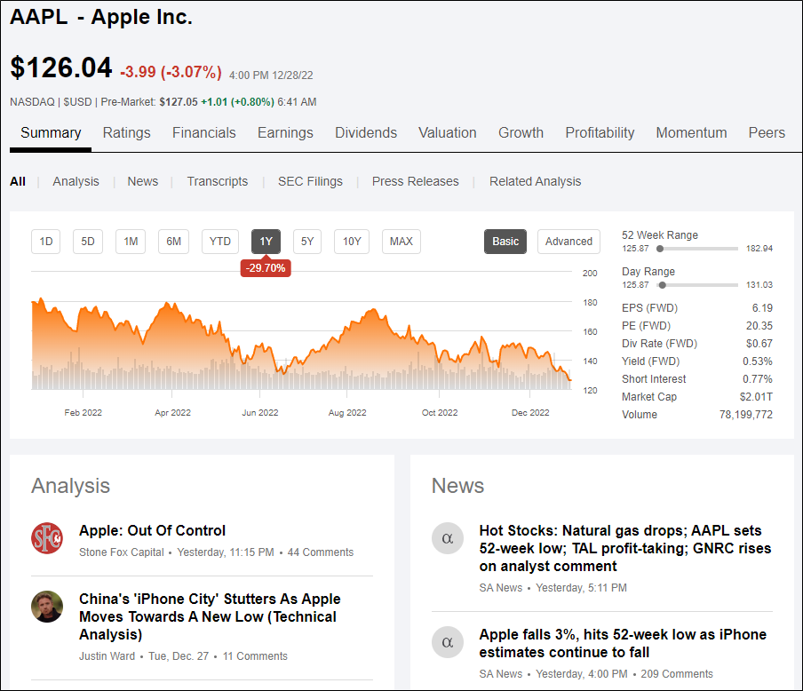The height and width of the screenshot is (691, 803).
Task: Open the Financials tab
Action: pos(203,132)
